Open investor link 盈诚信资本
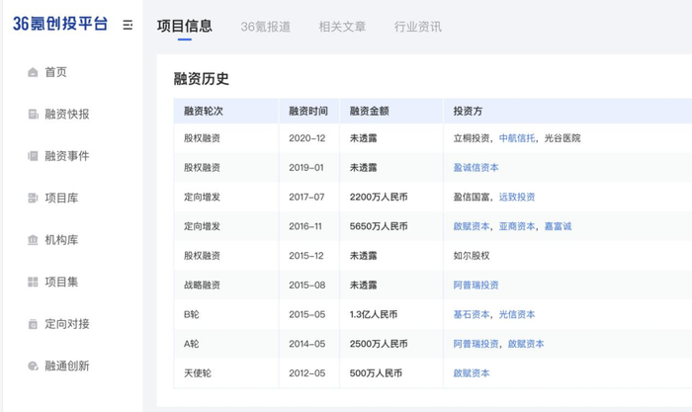 pyautogui.click(x=476, y=168)
